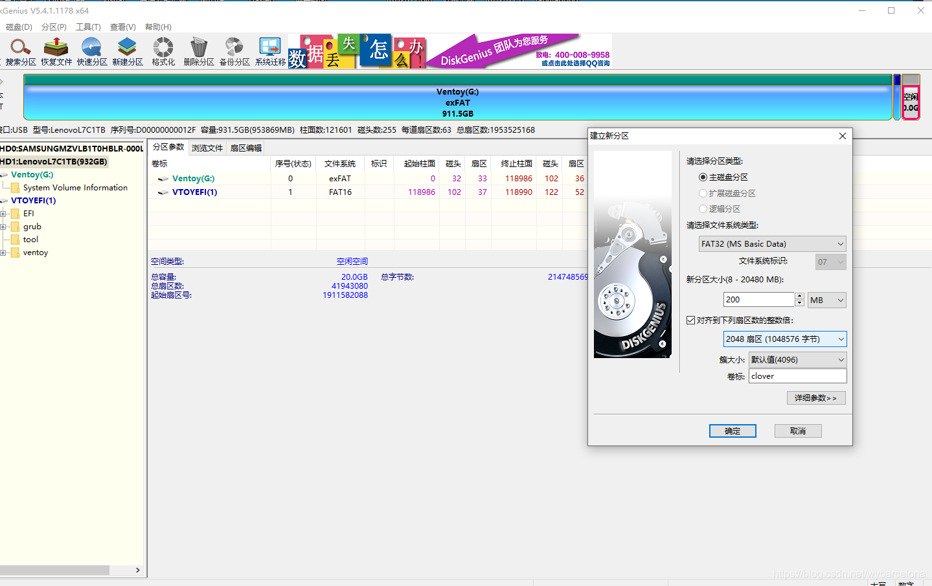Expand the ventoy folder node

[x=3, y=253]
